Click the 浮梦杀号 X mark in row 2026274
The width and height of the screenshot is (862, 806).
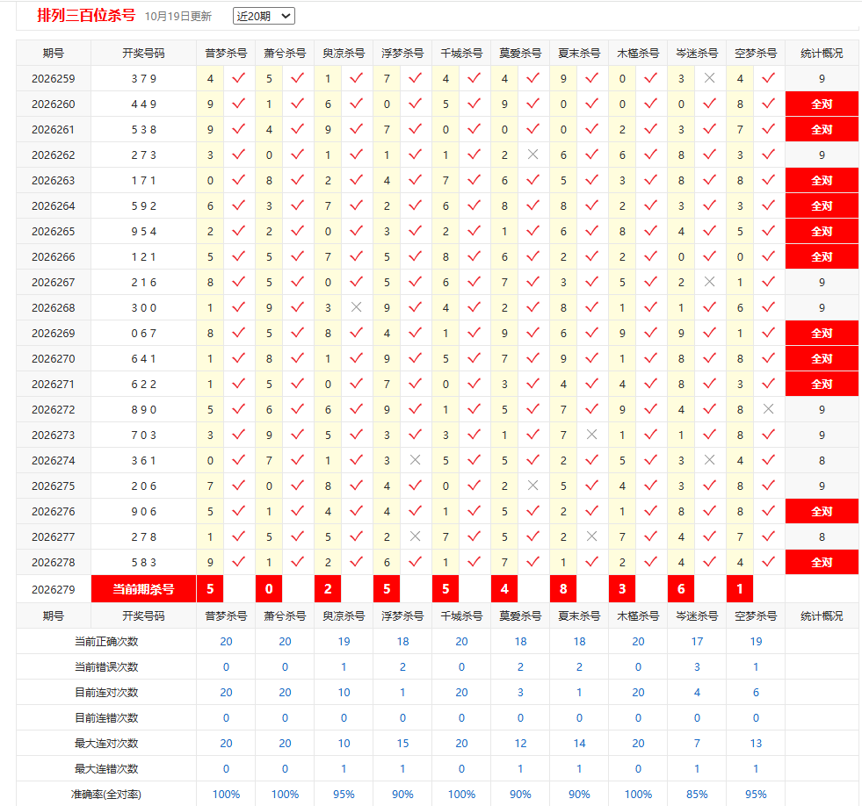(415, 460)
